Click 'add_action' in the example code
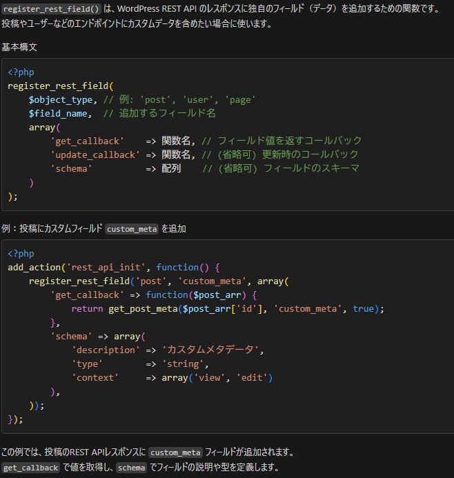Viewport: 454px width, 478px height. tap(34, 268)
